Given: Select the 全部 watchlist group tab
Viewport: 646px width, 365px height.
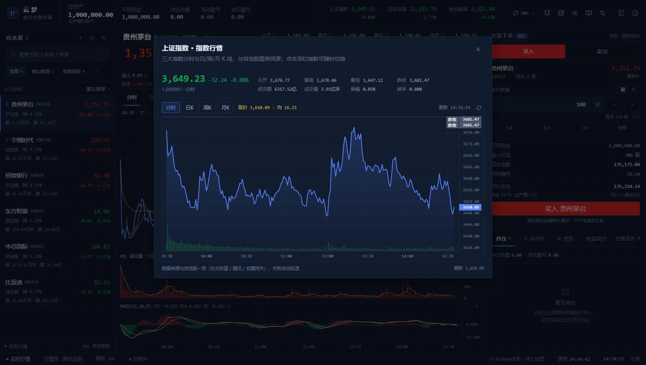Looking at the screenshot, I should [16, 71].
